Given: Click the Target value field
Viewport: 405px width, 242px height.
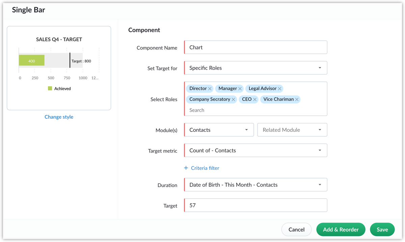Looking at the screenshot, I should coord(255,205).
